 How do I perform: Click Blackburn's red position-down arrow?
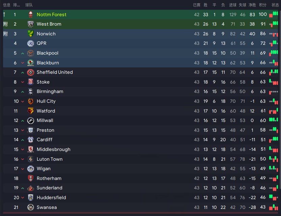23,63
